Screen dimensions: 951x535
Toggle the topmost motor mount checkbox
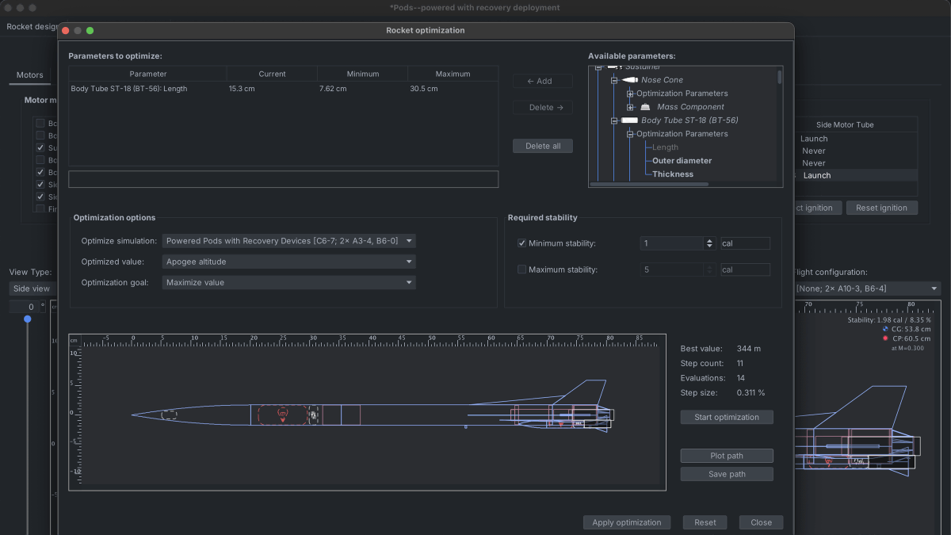[40, 123]
